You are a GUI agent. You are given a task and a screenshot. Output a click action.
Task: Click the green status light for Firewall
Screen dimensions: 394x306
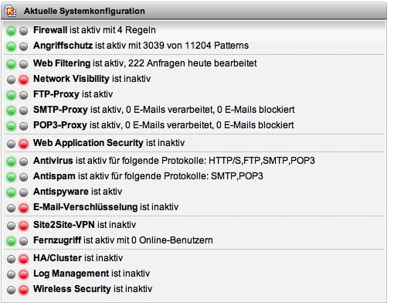tap(11, 31)
